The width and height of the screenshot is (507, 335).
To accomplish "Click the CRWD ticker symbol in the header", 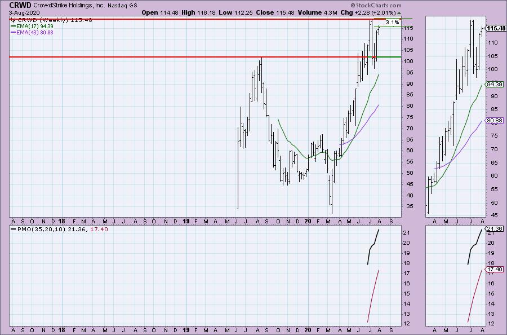I will pyautogui.click(x=20, y=5).
